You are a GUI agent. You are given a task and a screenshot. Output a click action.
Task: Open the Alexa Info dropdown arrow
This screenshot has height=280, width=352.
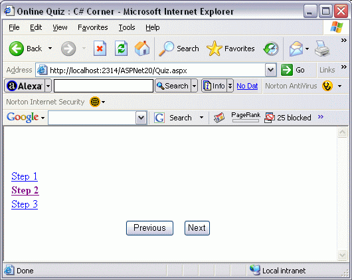(x=230, y=86)
